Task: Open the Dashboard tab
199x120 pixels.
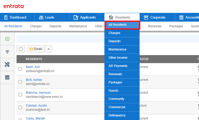Action: coord(17,17)
